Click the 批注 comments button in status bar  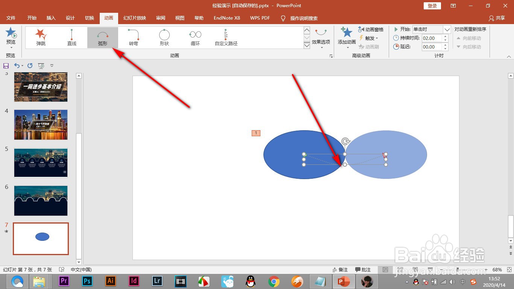363,270
